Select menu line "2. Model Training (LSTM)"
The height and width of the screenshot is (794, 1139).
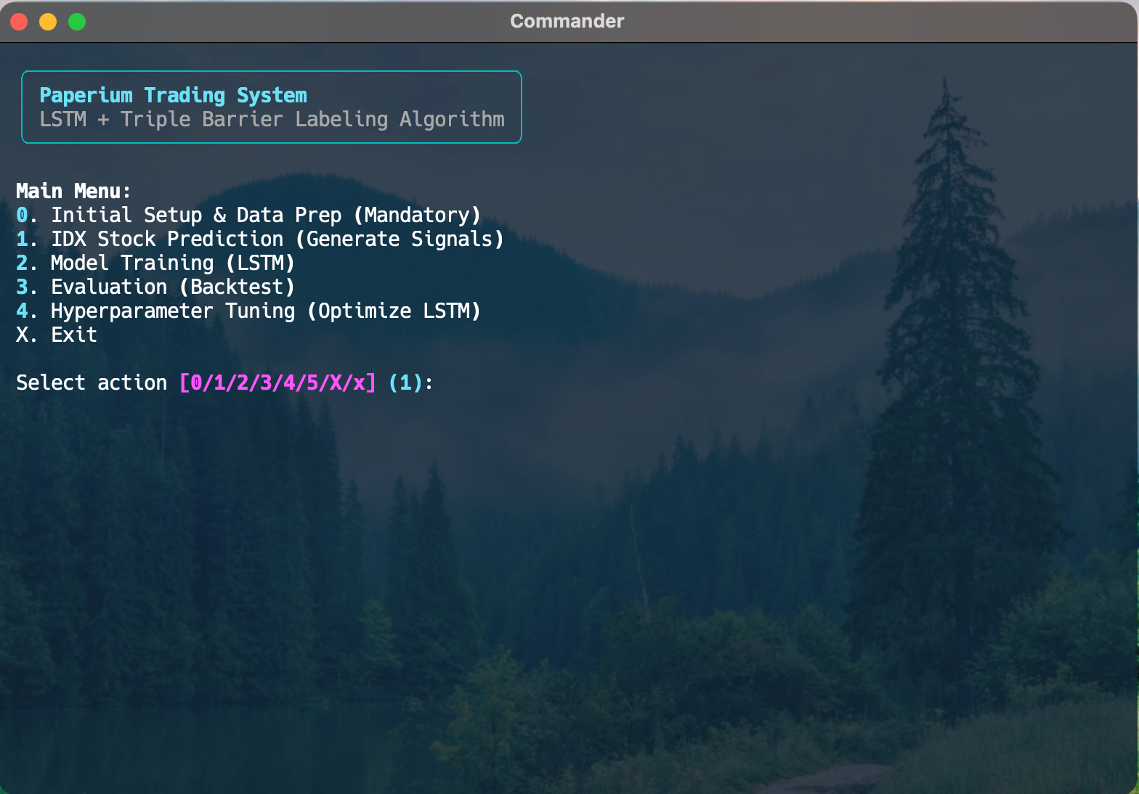coord(155,263)
